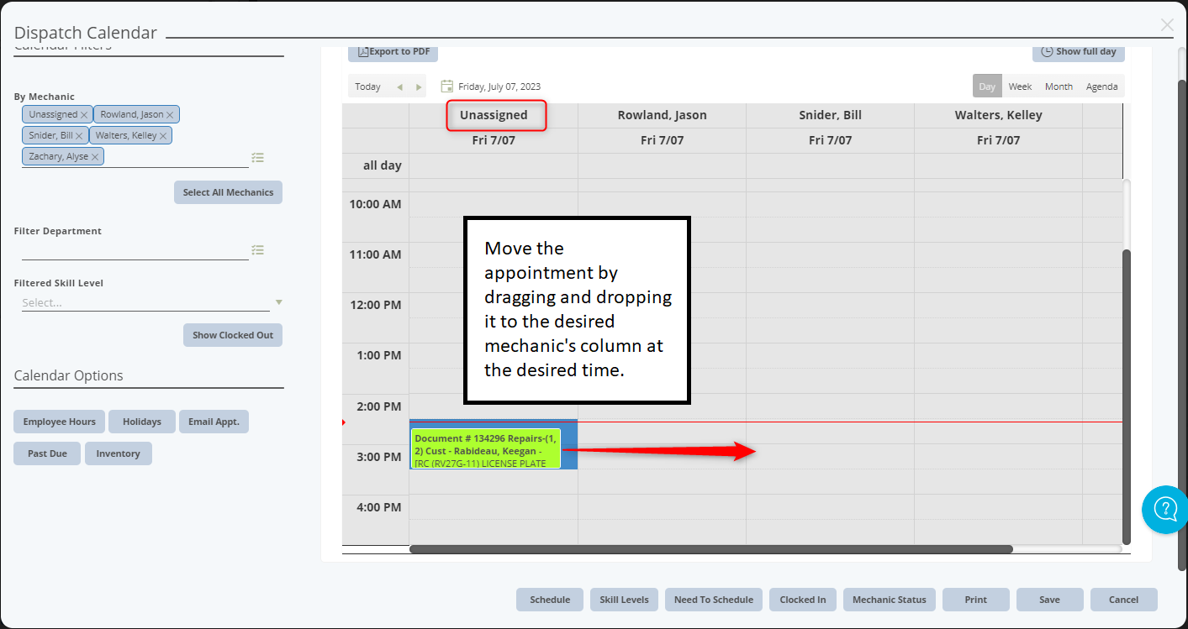Open the help chat bubble
The height and width of the screenshot is (629, 1188).
tap(1165, 509)
